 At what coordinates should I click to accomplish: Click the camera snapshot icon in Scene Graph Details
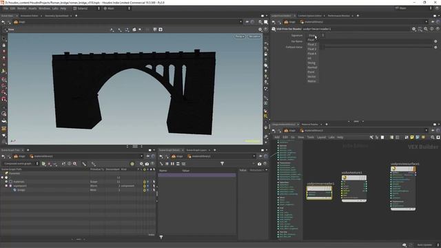[259, 164]
